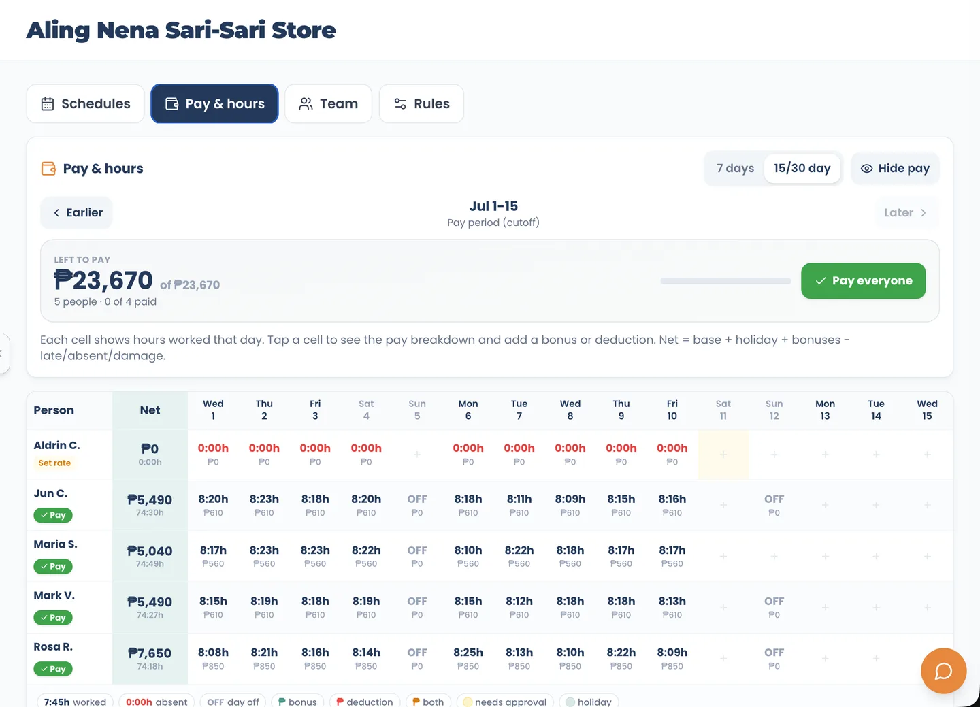This screenshot has height=707, width=980.
Task: Open Maria S. Thu 2 cell 8:23h
Action: coord(264,557)
